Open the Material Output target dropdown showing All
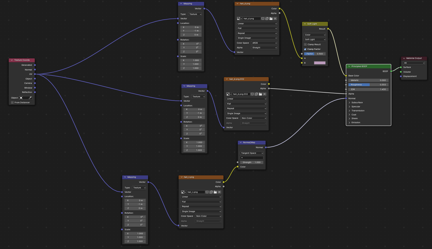The image size is (432, 249). click(x=414, y=63)
